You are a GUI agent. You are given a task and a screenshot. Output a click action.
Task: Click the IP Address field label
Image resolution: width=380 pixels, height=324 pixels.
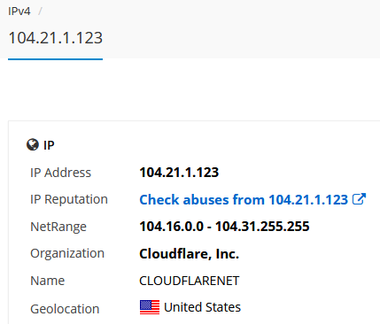pyautogui.click(x=60, y=173)
